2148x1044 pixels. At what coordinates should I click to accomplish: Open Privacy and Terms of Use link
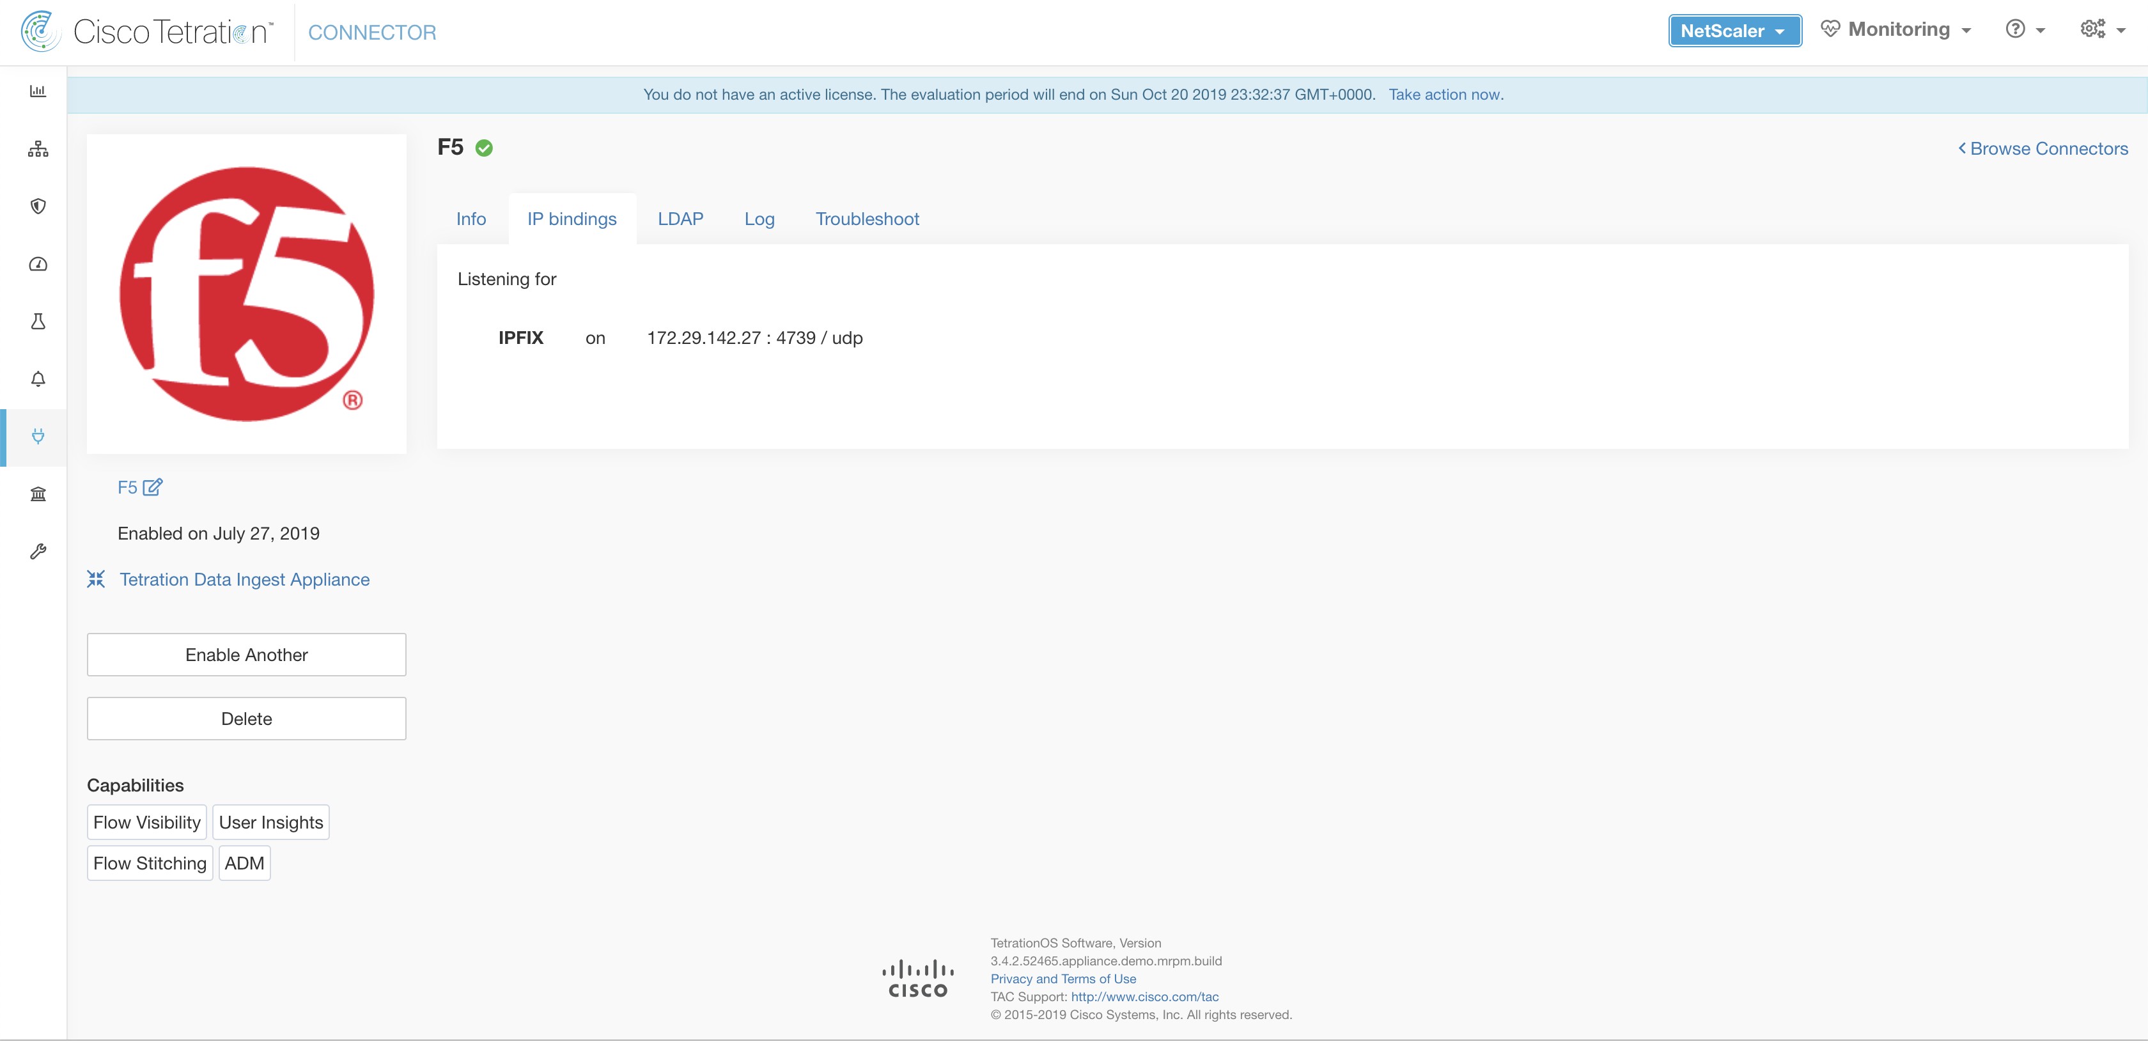click(1063, 978)
